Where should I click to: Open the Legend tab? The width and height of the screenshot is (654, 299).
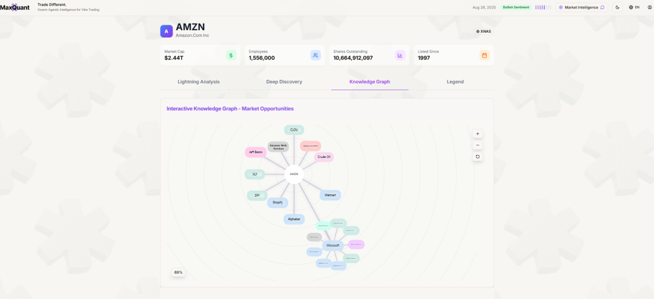[455, 82]
